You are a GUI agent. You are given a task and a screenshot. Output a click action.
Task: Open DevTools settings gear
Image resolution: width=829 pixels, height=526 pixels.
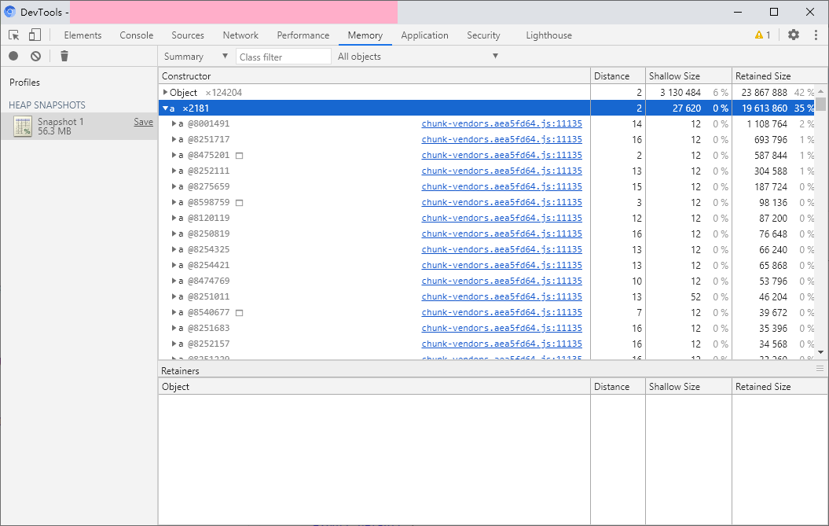pos(794,35)
